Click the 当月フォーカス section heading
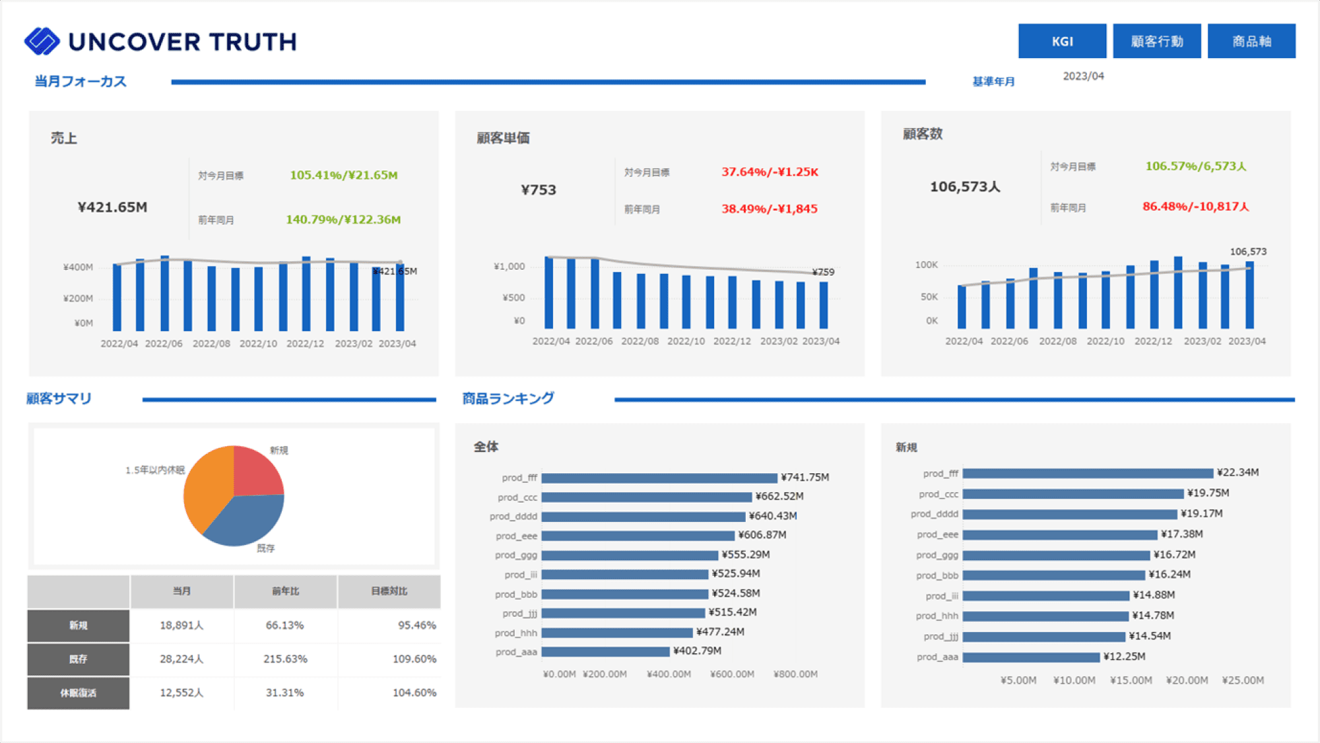 point(80,81)
